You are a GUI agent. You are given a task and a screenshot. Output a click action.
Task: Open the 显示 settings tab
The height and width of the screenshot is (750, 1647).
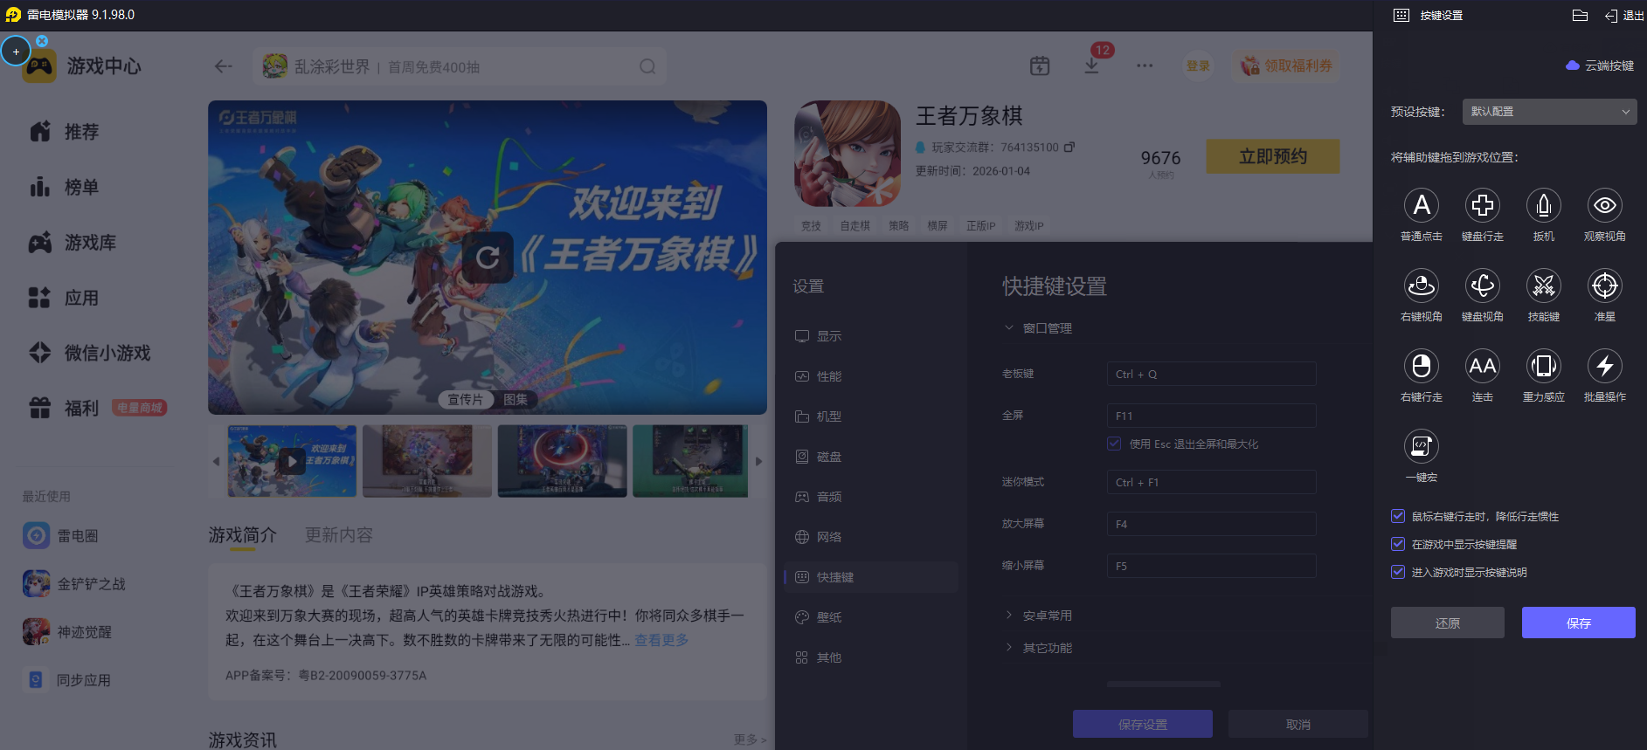(x=871, y=336)
